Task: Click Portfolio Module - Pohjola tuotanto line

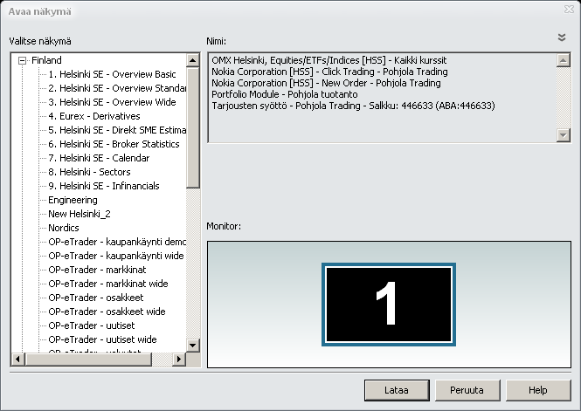Action: [x=285, y=94]
